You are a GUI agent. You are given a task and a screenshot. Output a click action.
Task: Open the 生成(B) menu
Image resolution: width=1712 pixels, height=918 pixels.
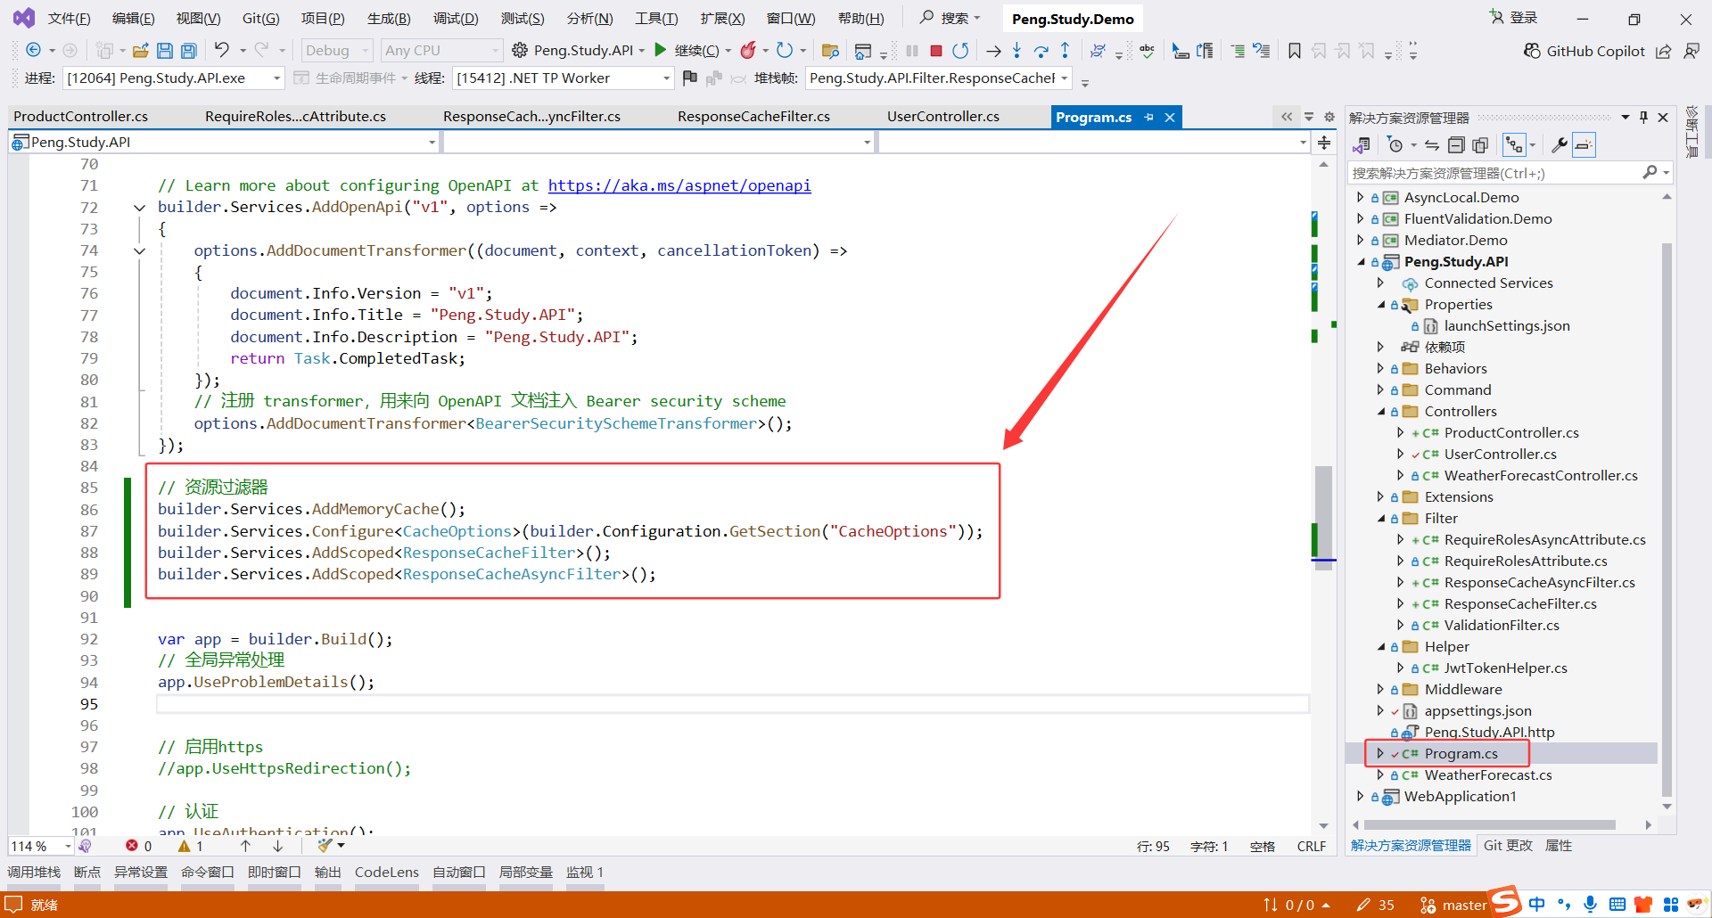[x=389, y=19]
